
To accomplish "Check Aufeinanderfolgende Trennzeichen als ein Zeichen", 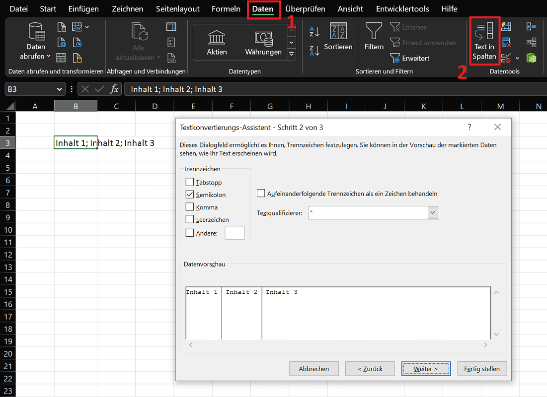I will 261,193.
